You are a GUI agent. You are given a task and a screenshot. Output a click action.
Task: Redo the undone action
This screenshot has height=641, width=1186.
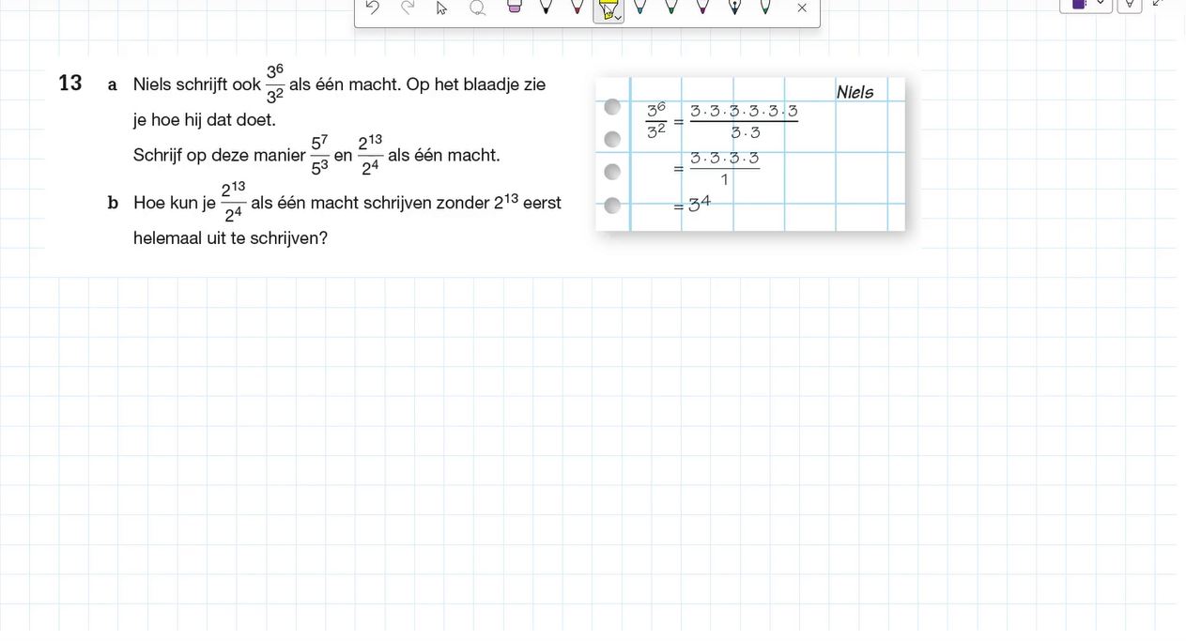pyautogui.click(x=408, y=8)
